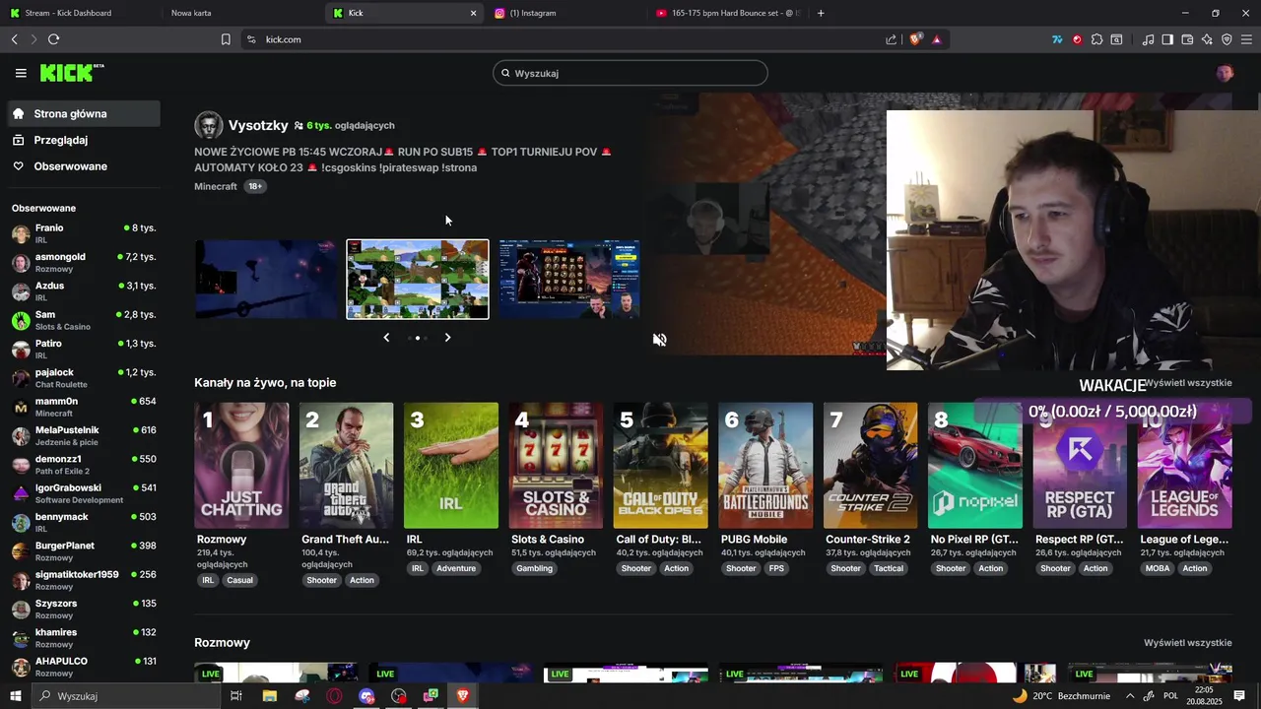
Task: Open Patiro followed channel
Action: point(84,349)
